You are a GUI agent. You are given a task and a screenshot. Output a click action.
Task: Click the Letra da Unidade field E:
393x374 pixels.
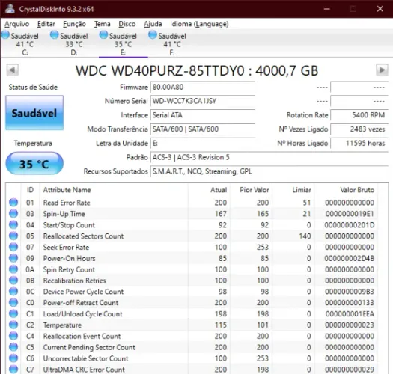point(203,144)
